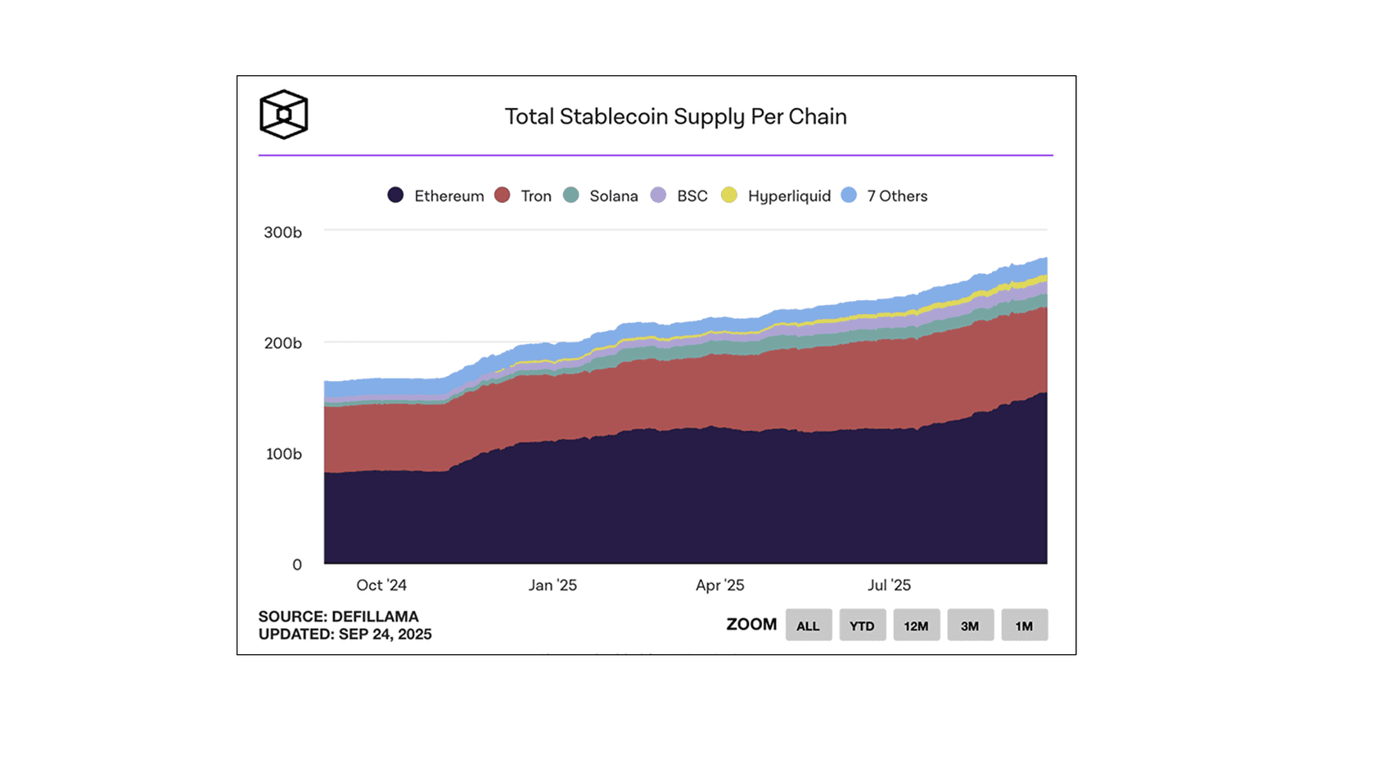1375x772 pixels.
Task: Hide the Ethereum series via its label
Action: (449, 196)
